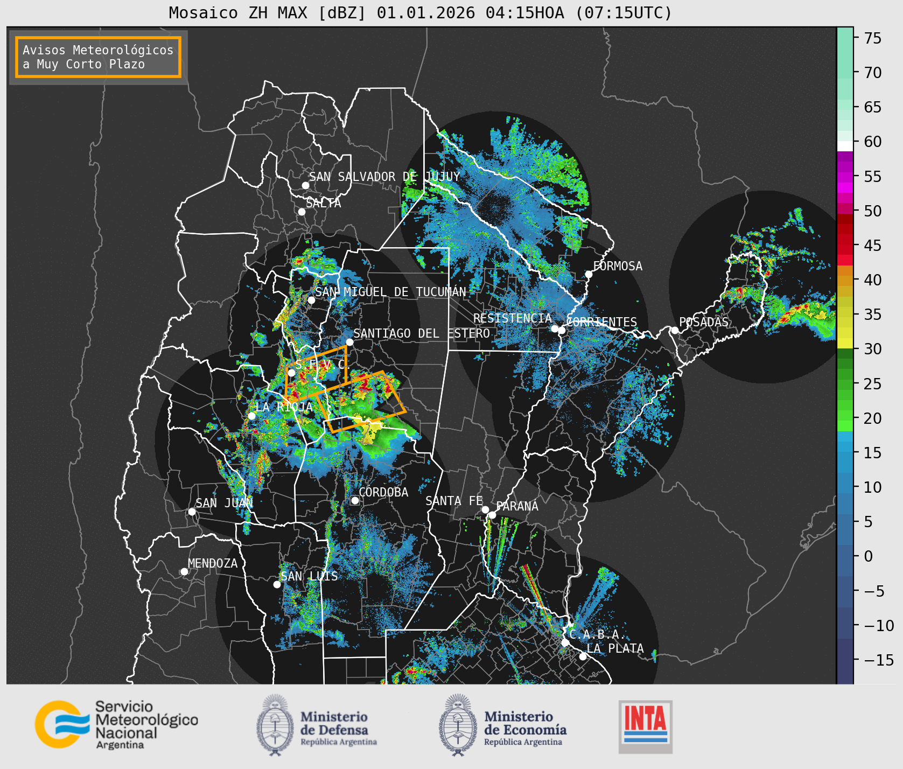Click the San Juan city marker dot
The height and width of the screenshot is (769, 903).
192,512
